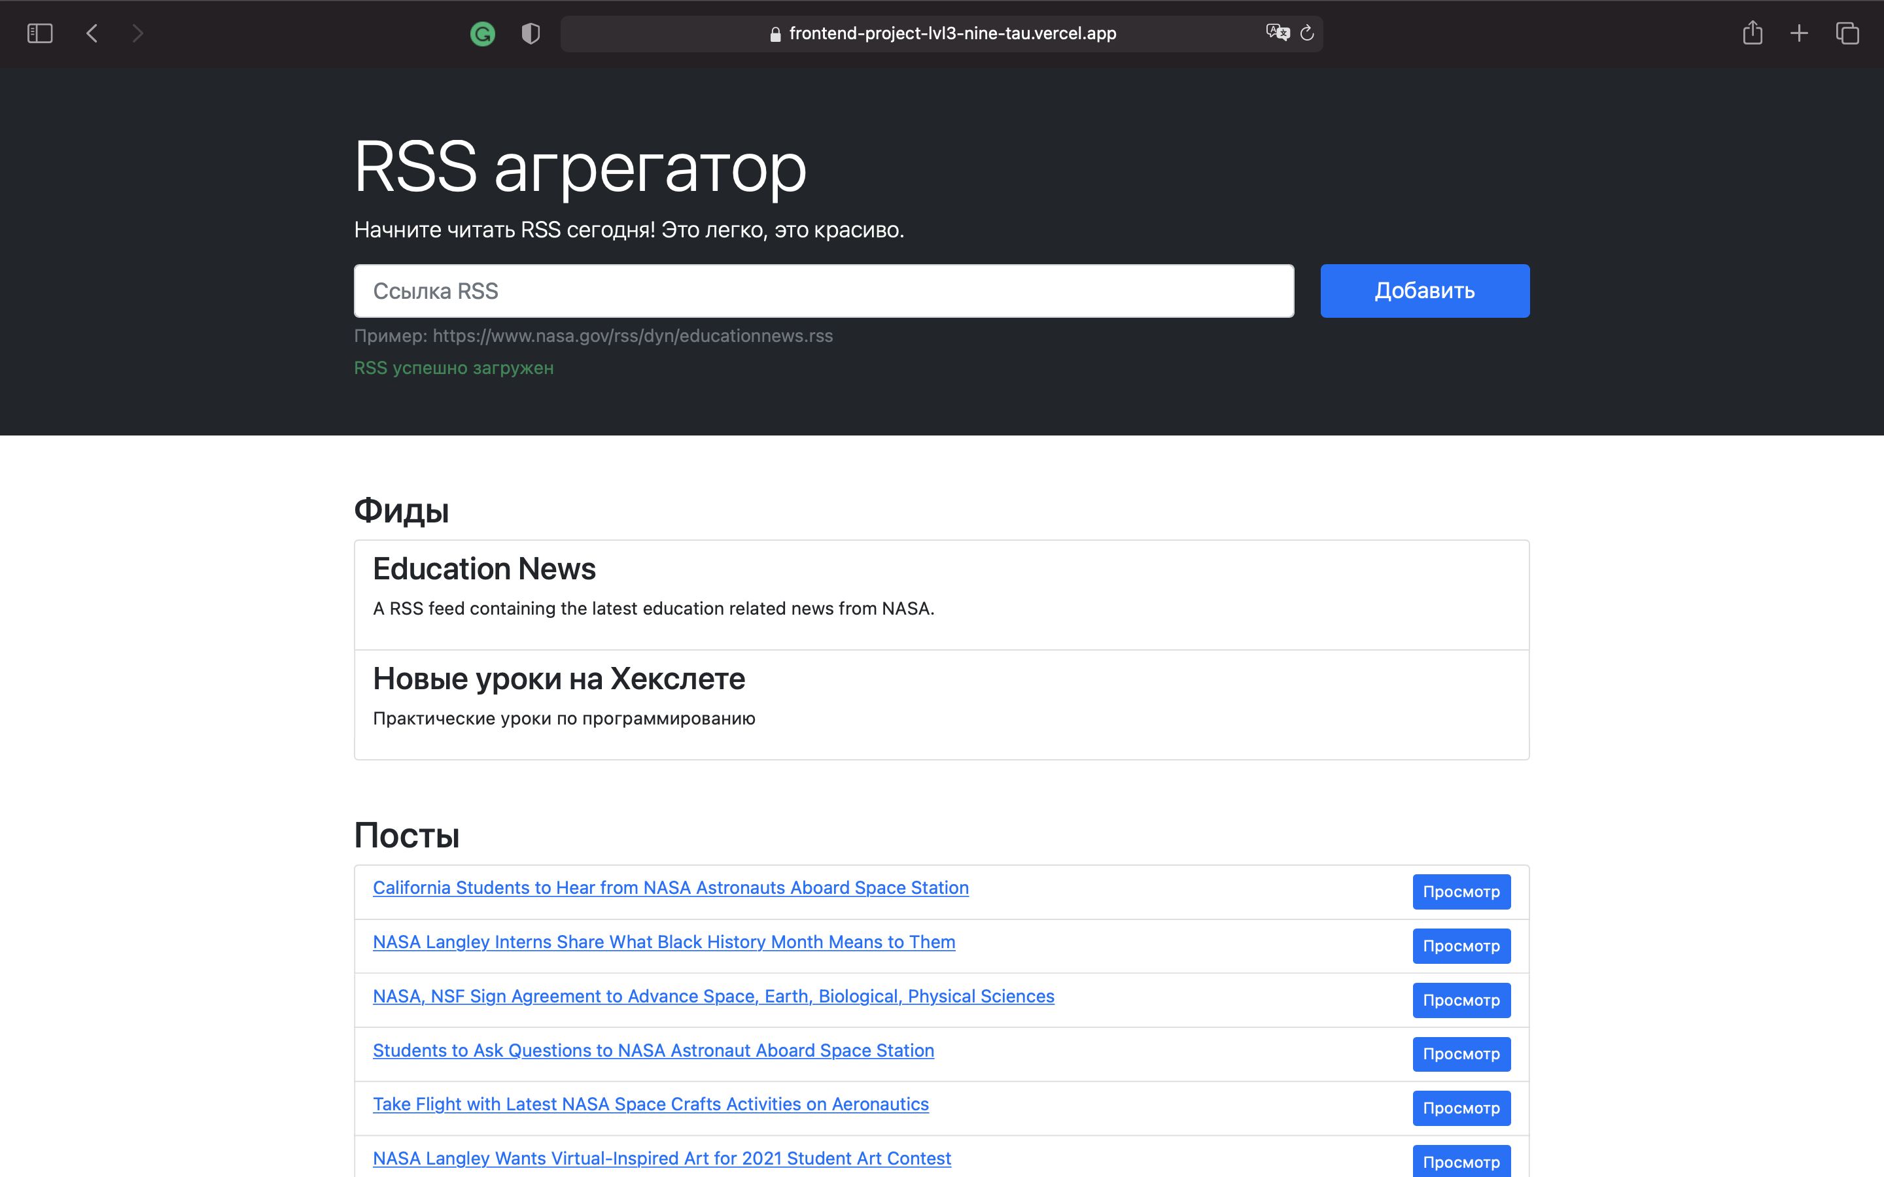Click Просмотр for NSF Sign Agreement post
Screen dimensions: 1884x1177
pyautogui.click(x=1461, y=1000)
